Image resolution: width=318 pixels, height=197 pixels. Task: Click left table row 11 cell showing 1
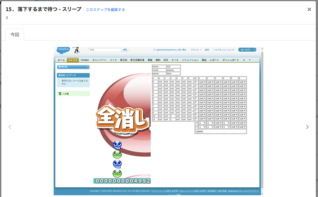173,119
